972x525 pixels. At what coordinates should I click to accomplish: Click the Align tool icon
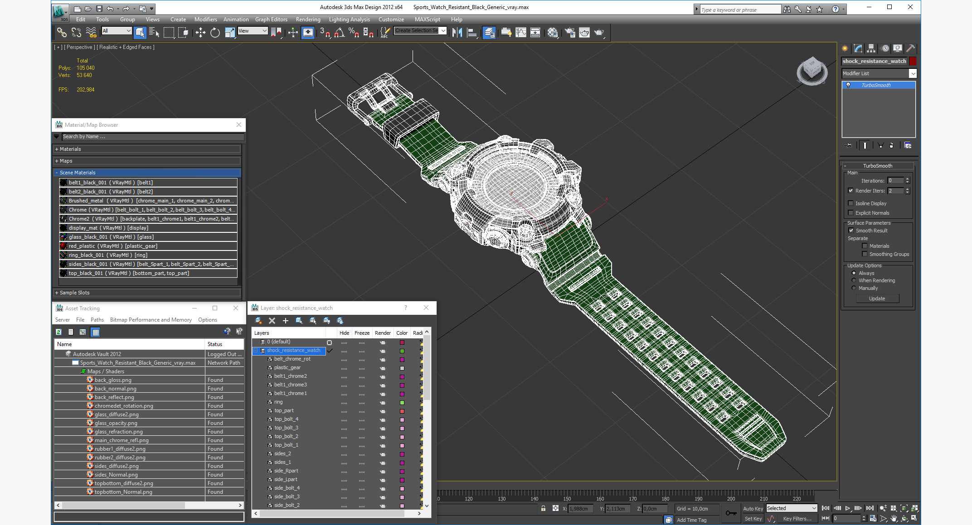(472, 32)
